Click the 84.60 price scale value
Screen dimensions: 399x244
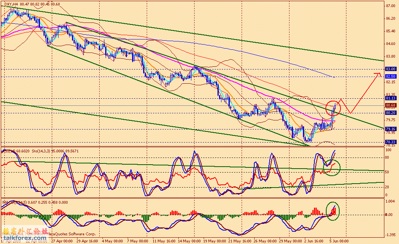(391, 44)
